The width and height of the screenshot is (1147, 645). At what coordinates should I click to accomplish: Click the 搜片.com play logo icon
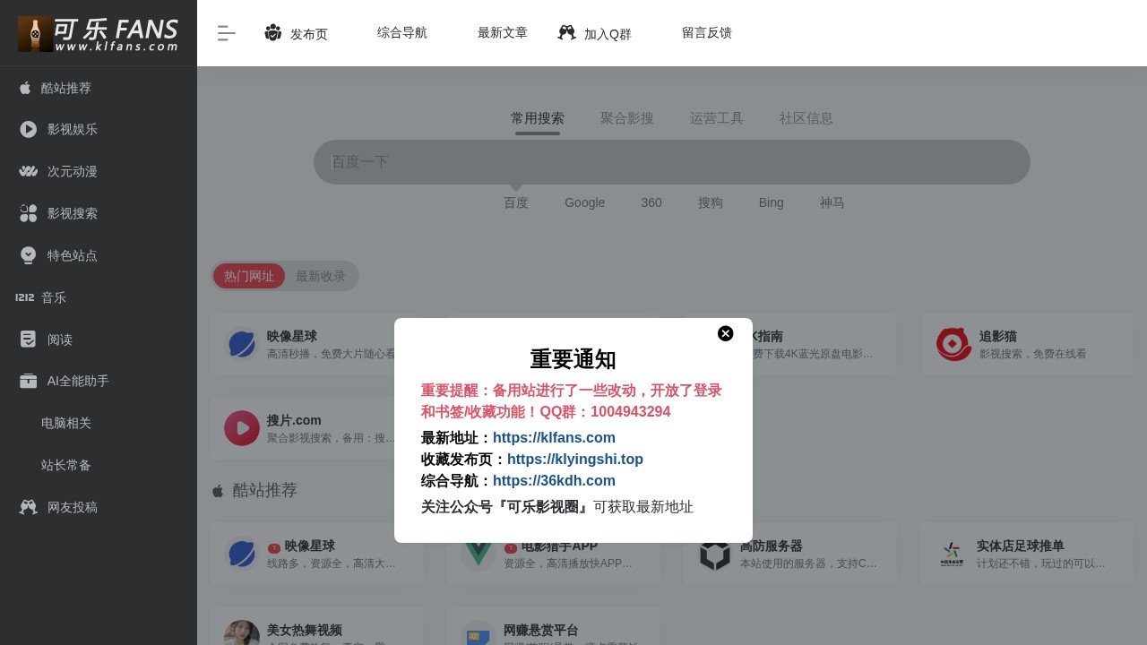[242, 428]
